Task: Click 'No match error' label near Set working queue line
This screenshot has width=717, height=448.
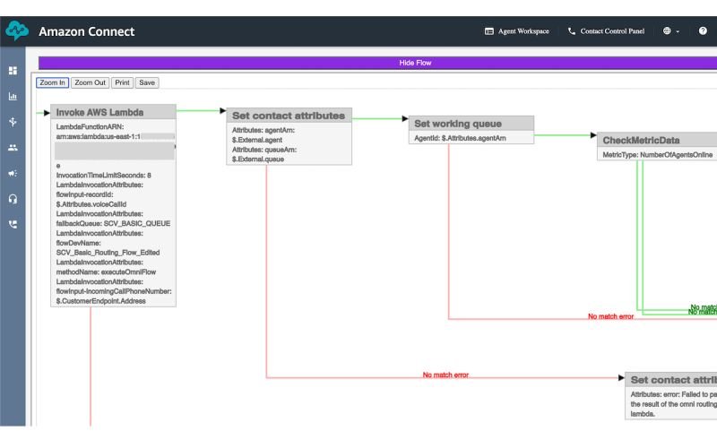Action: [x=610, y=316]
